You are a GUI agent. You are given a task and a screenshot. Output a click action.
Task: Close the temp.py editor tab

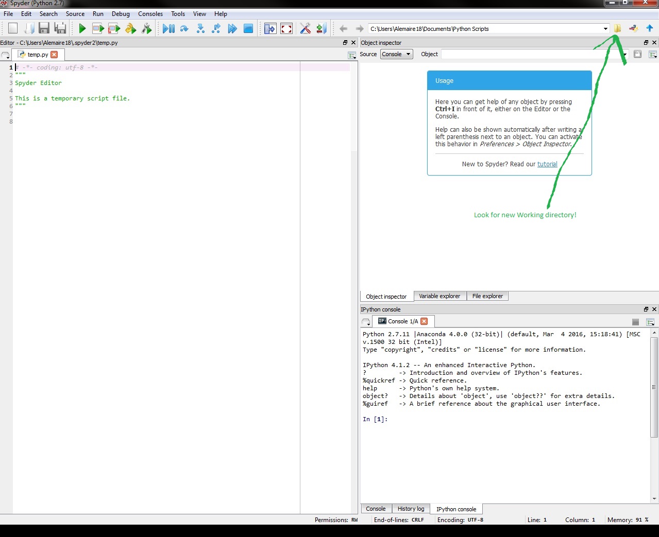click(x=55, y=55)
